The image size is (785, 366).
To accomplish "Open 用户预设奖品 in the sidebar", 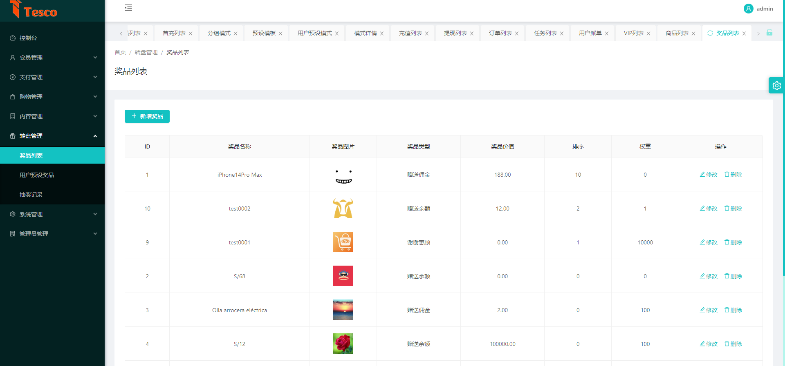I will point(37,175).
